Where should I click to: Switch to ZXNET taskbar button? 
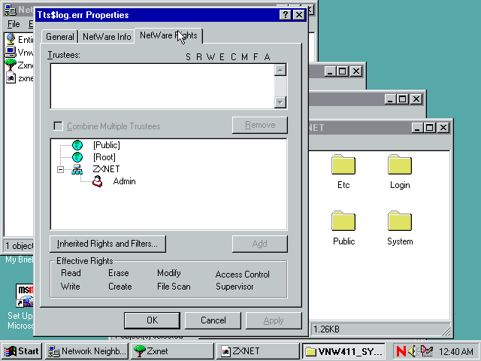258,351
